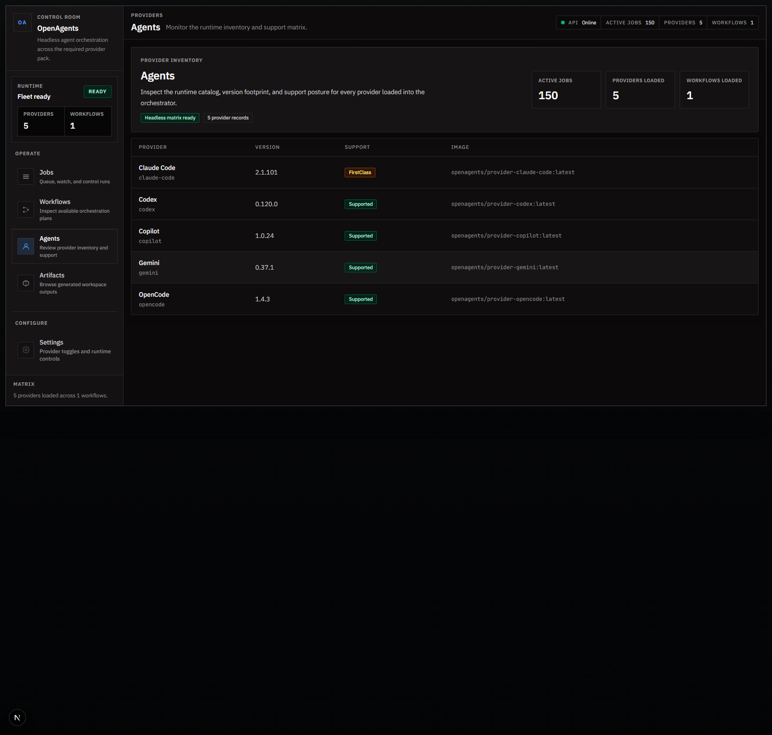Select the Agents person icon

pyautogui.click(x=26, y=246)
